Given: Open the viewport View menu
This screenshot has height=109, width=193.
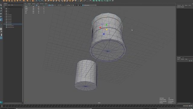Looking at the screenshot, I should 25,4.
